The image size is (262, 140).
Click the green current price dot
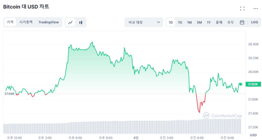(241, 84)
